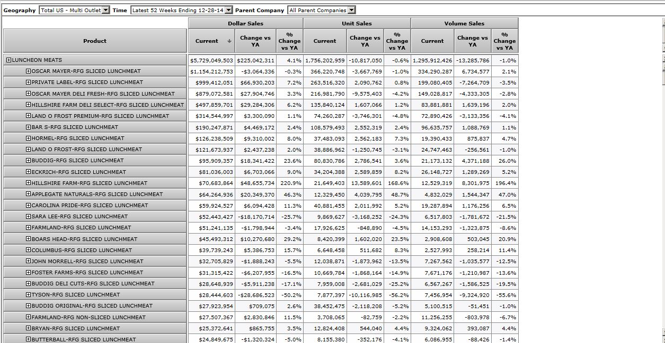Click sort arrow in Dollar Sales Current header

coord(229,41)
